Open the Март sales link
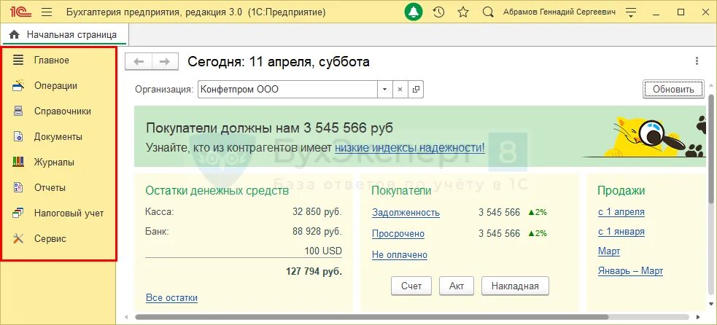This screenshot has width=717, height=325. point(609,251)
